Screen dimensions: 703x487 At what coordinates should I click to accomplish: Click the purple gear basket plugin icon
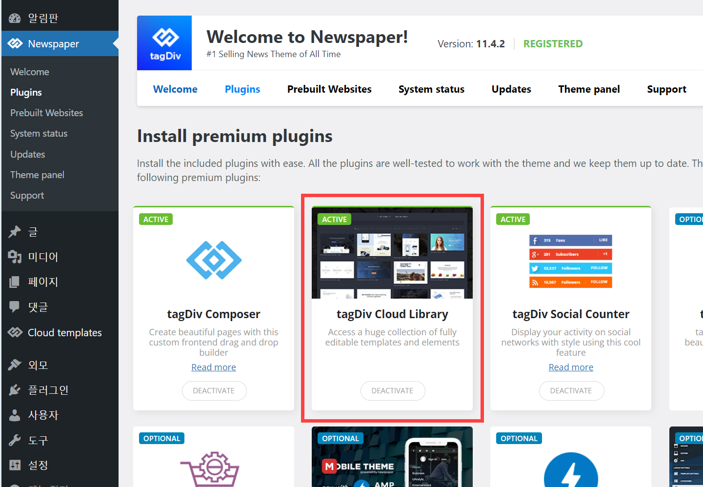210,469
